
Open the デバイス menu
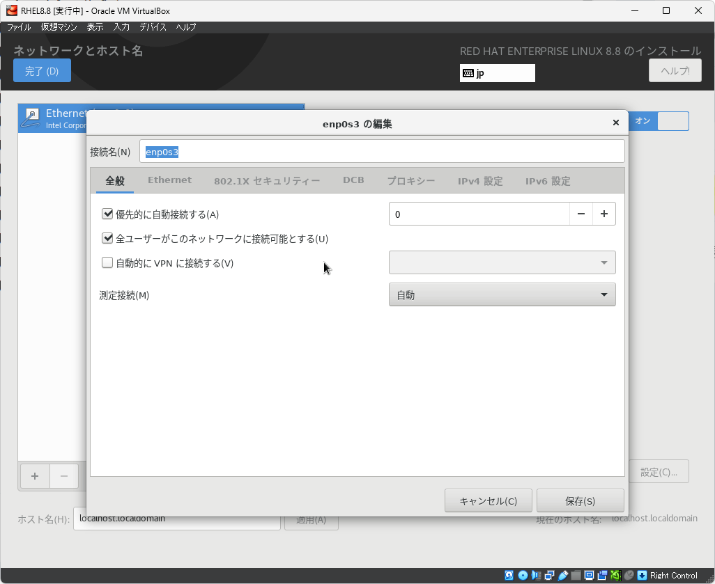coord(153,27)
